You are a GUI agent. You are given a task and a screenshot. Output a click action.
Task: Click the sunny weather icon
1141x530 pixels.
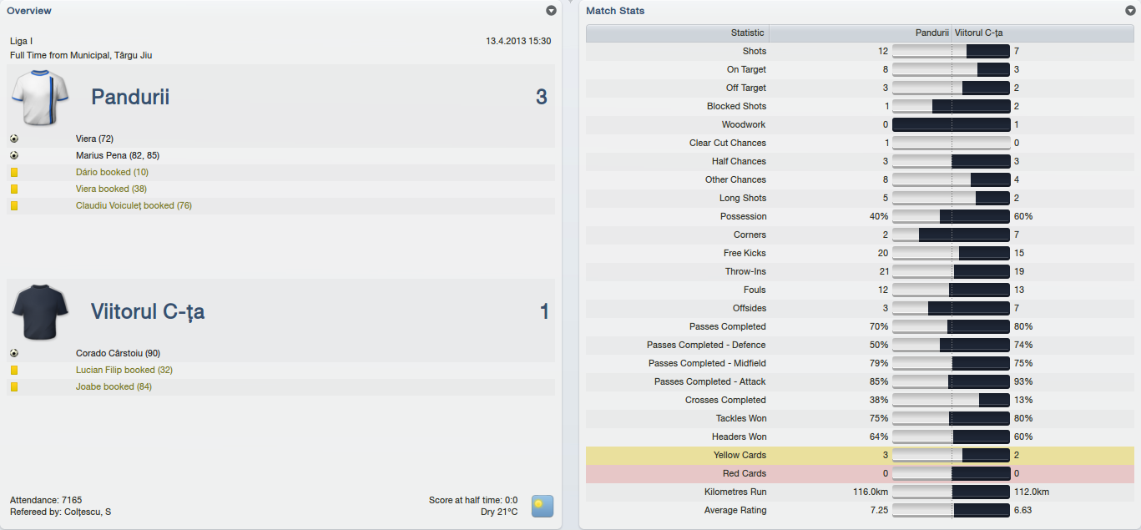[543, 506]
